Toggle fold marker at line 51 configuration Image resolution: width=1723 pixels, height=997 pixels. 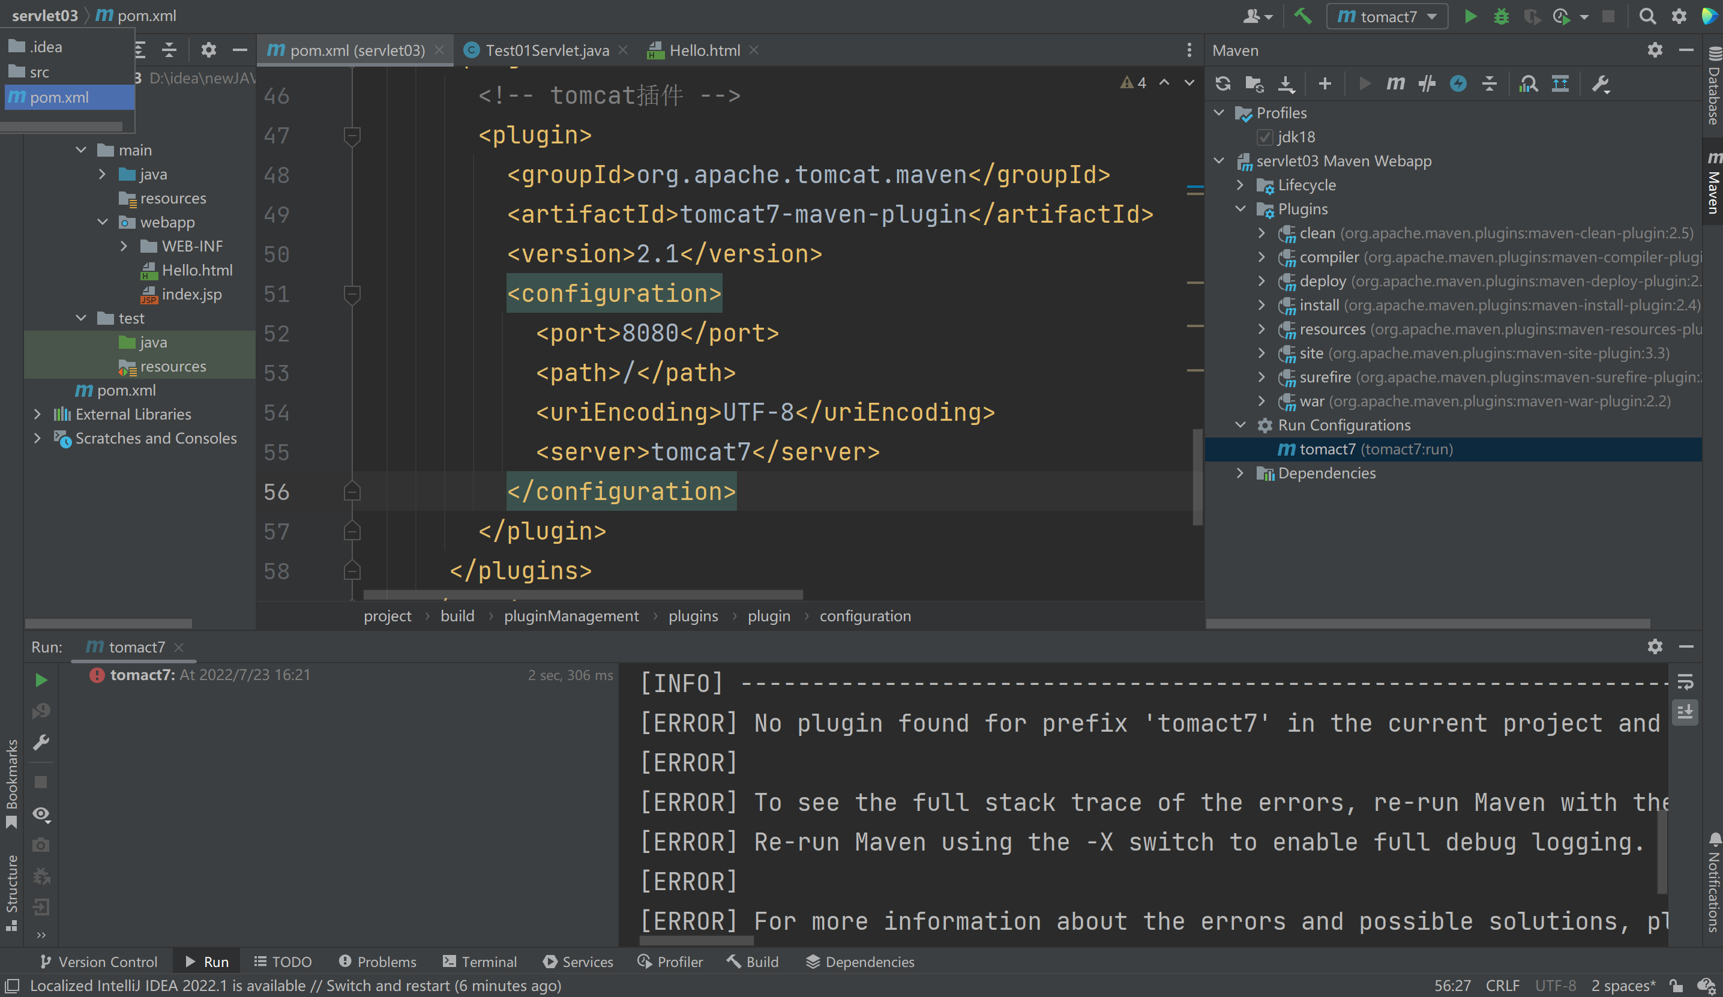coord(352,294)
